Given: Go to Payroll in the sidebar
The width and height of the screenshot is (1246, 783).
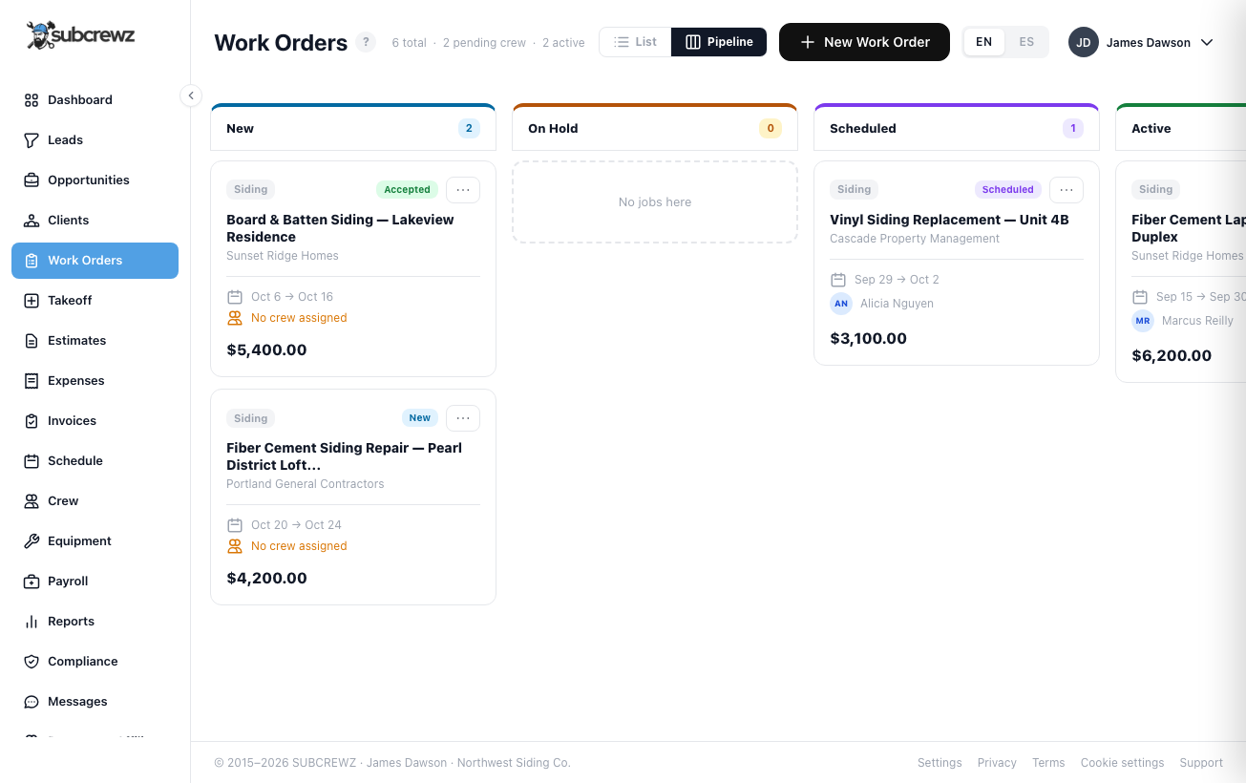Looking at the screenshot, I should (x=95, y=582).
